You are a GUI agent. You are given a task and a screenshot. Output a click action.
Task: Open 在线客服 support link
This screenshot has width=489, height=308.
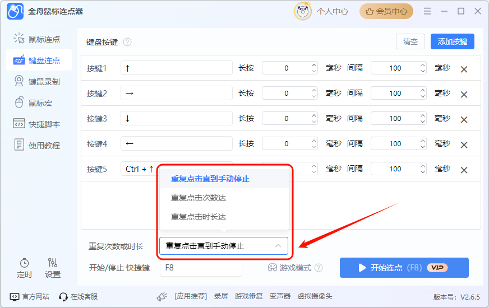click(x=79, y=296)
